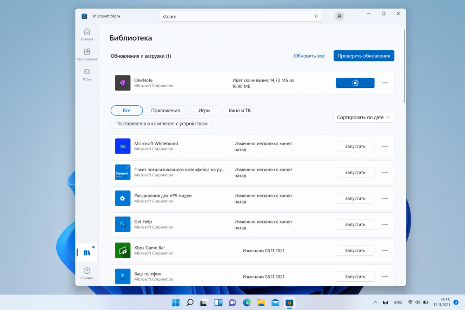The image size is (465, 310).
Task: Expand the Сортировать по дате dropdown
Action: (364, 117)
